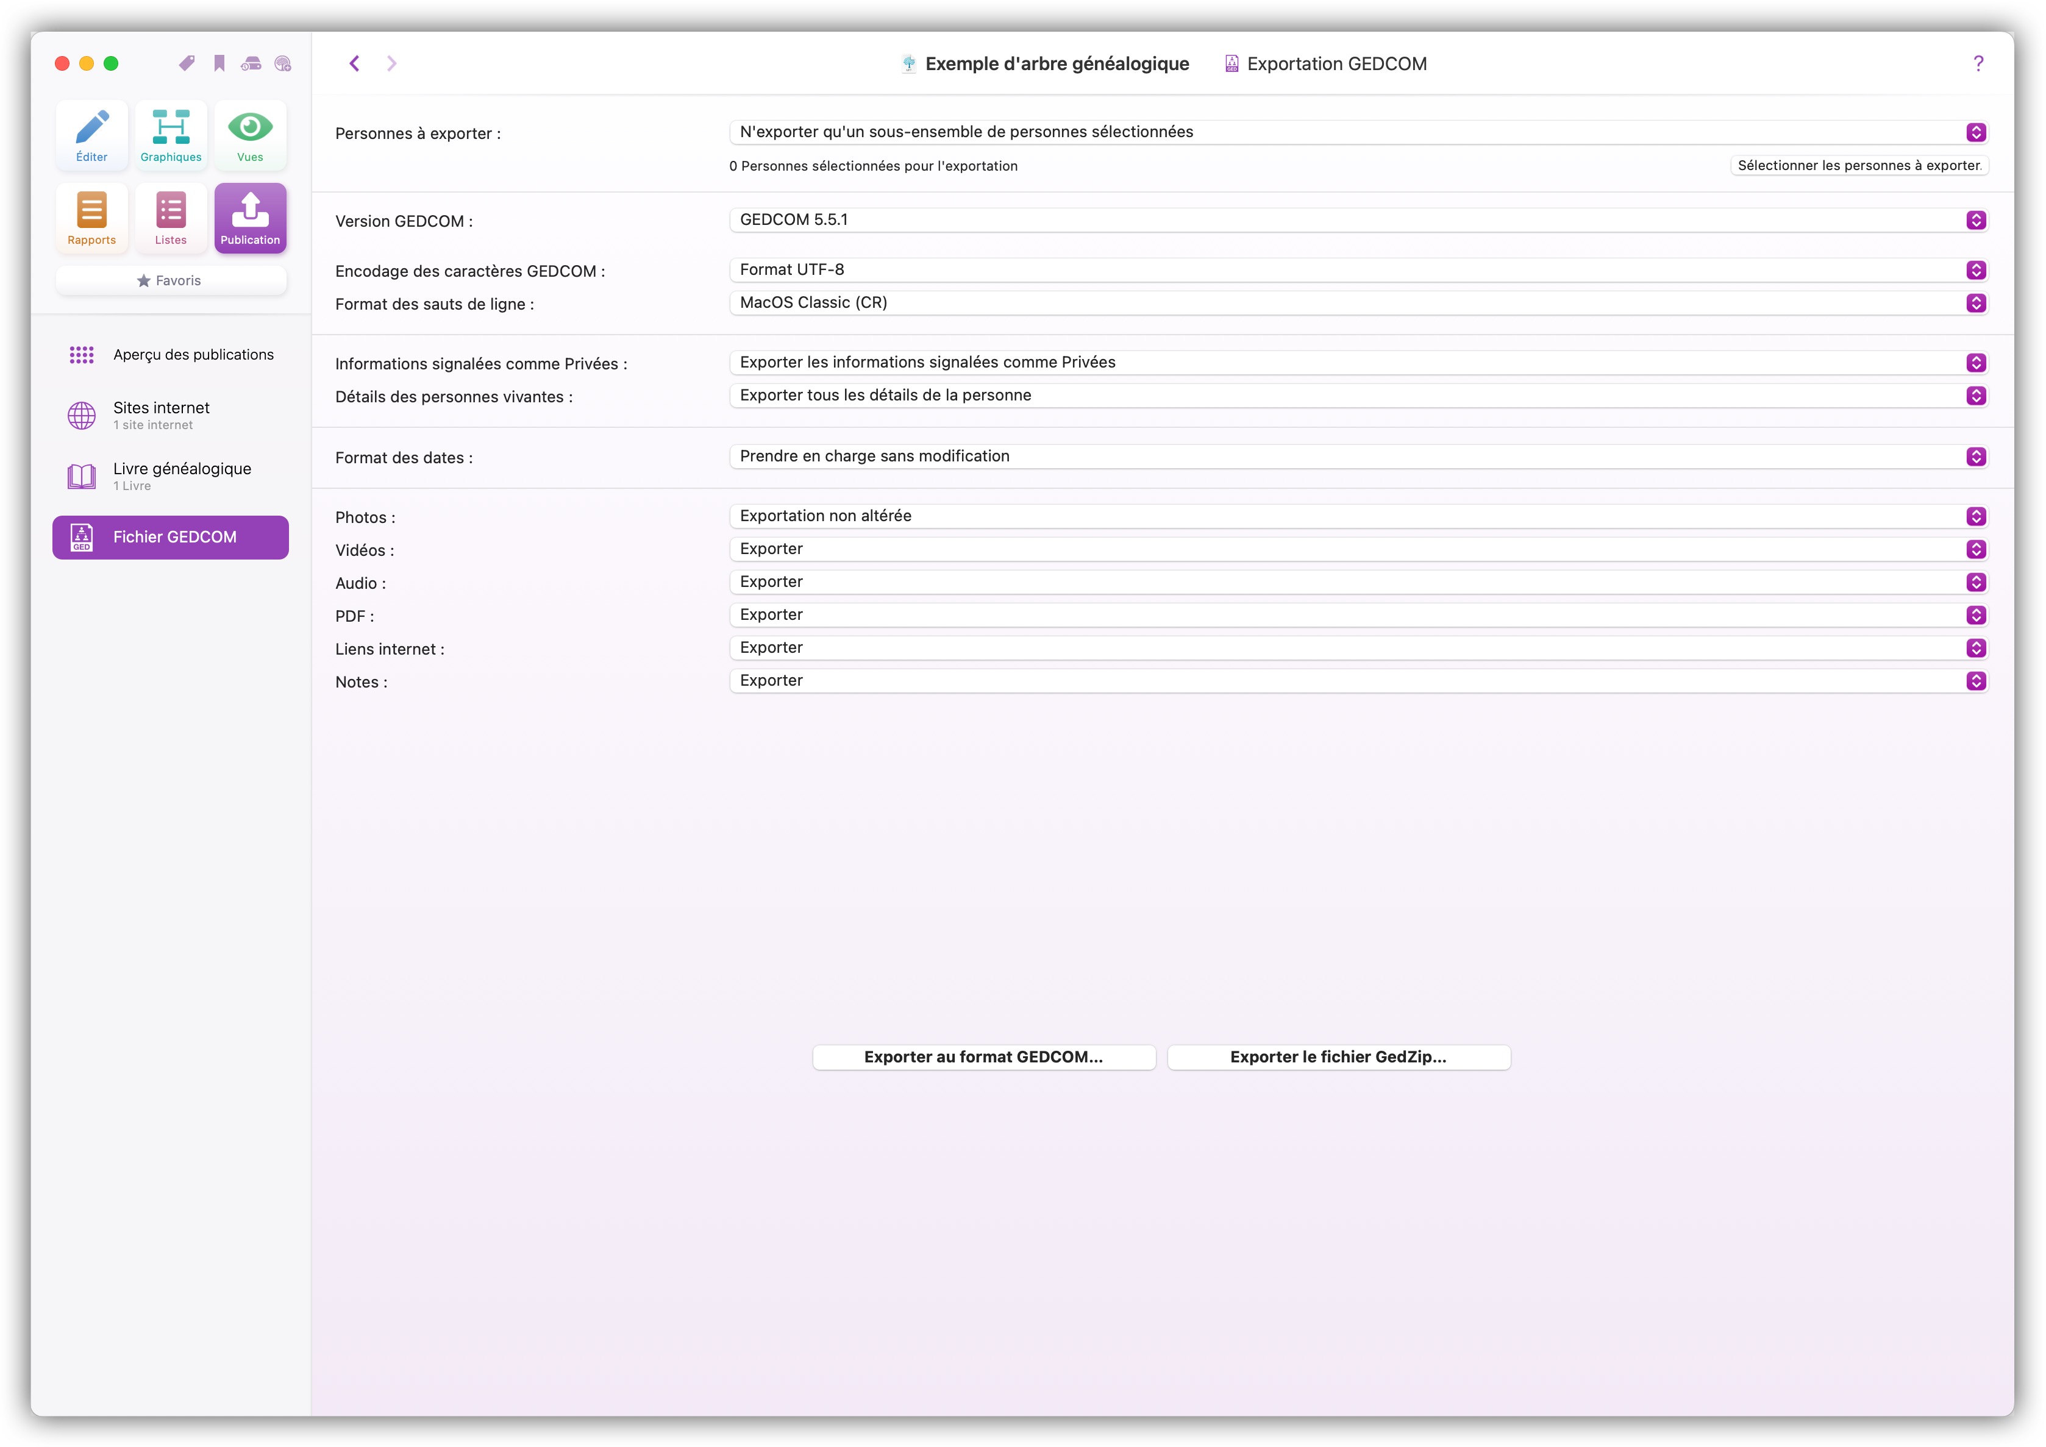Viewport: 2046px width, 1447px height.
Task: Open the Favoris bar
Action: pos(171,280)
